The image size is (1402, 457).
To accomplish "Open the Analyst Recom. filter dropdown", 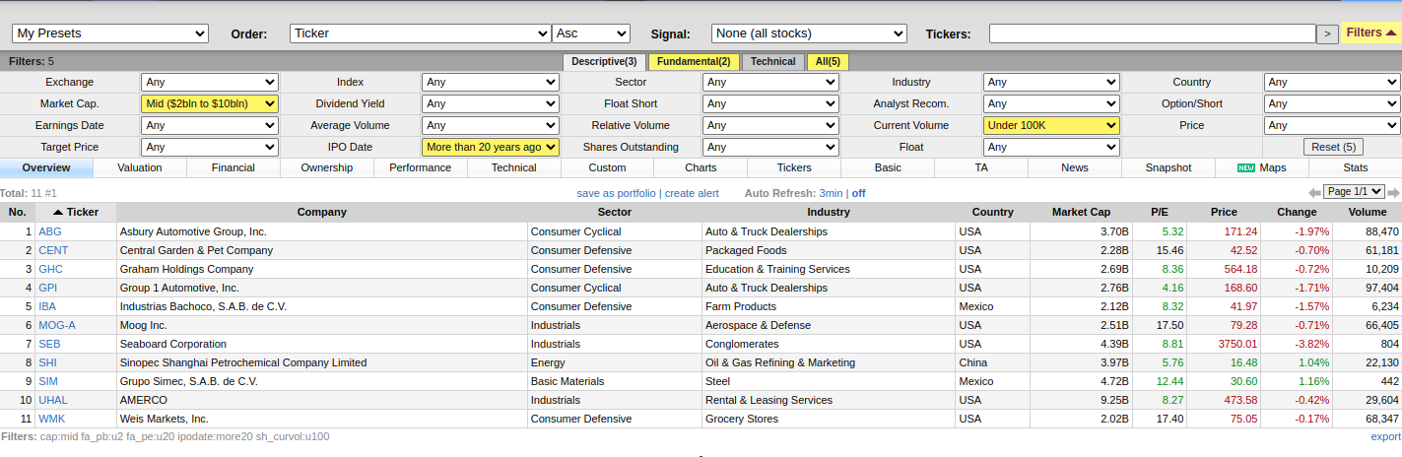I will click(x=1051, y=103).
